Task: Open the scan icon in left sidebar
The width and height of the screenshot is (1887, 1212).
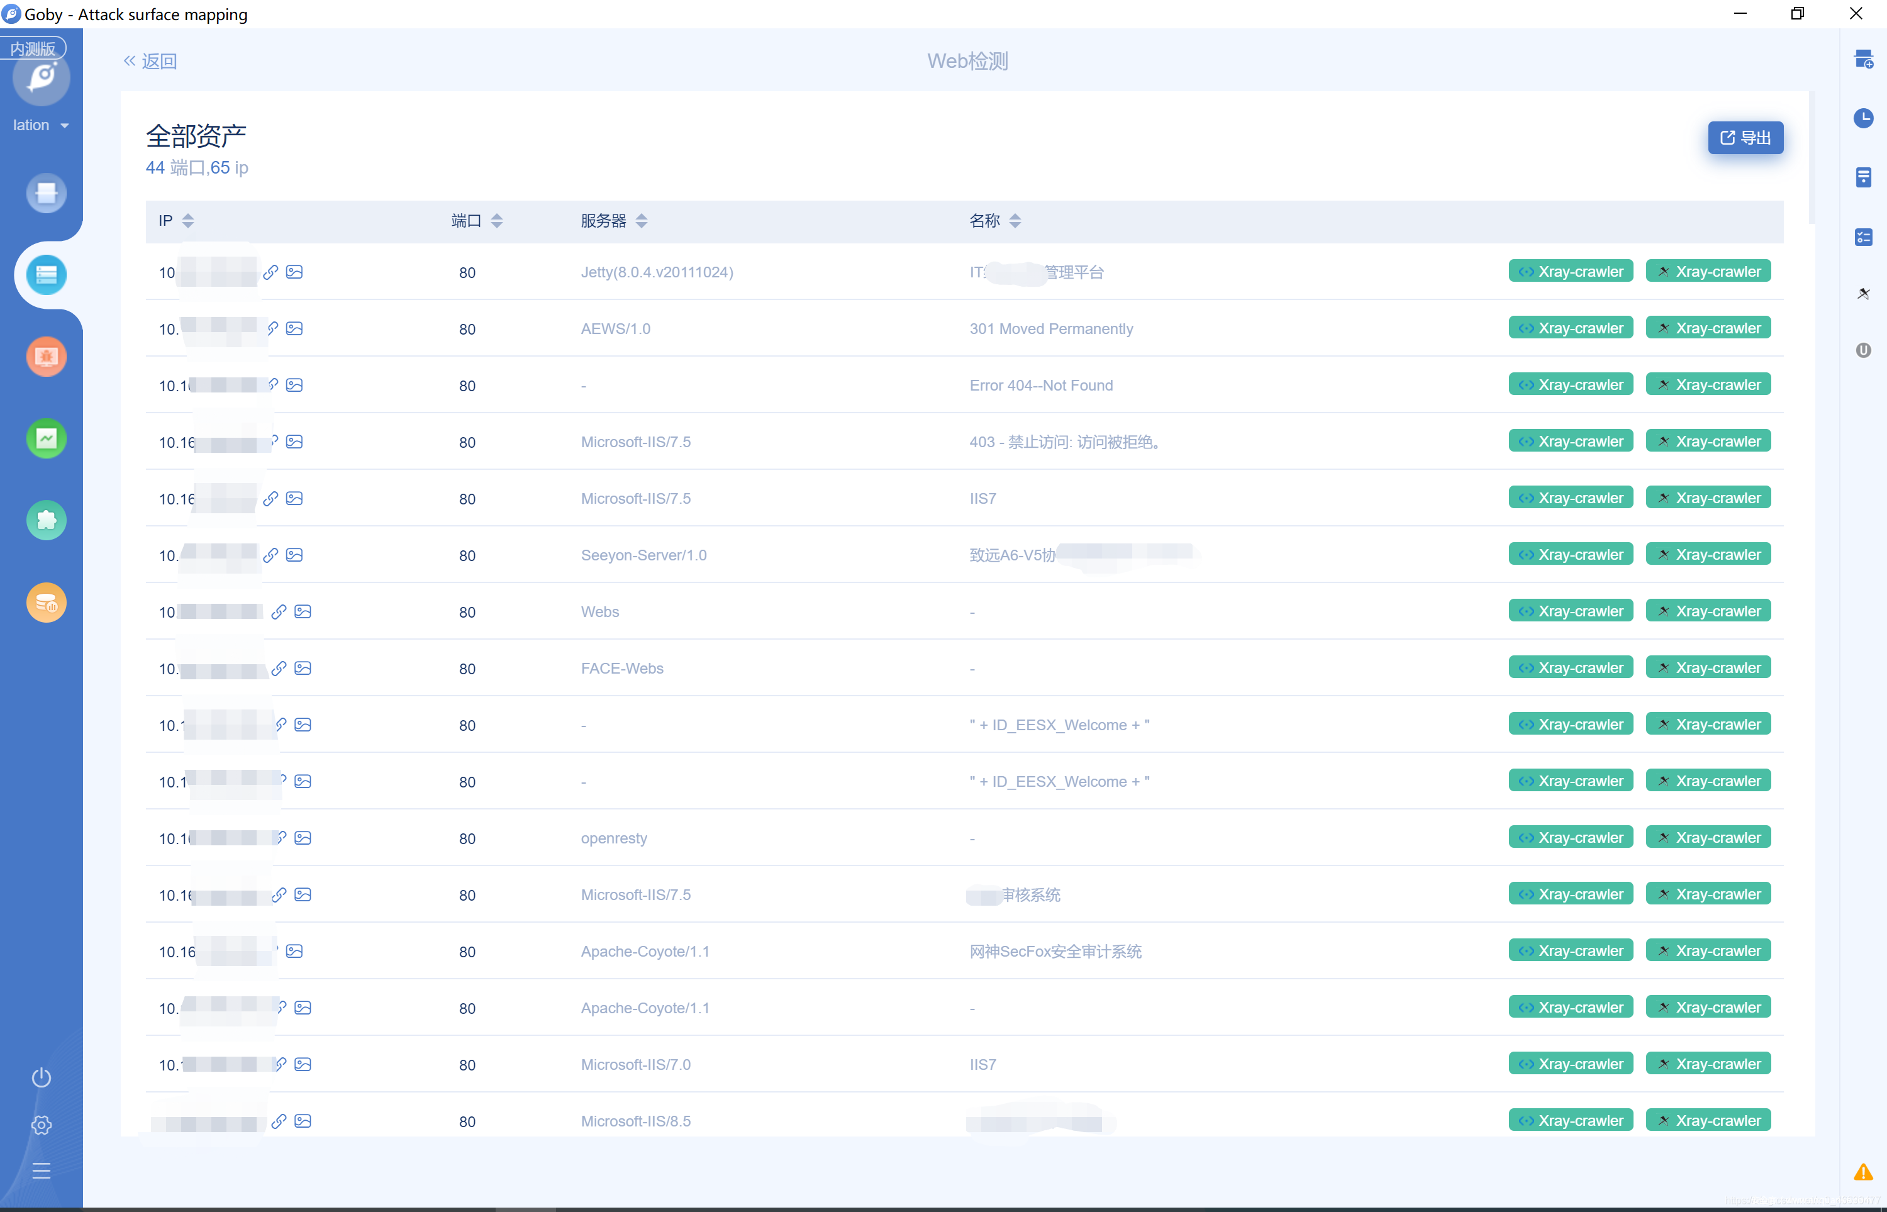Action: pyautogui.click(x=47, y=193)
